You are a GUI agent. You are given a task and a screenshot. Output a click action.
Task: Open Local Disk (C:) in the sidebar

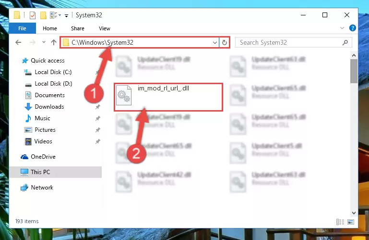tap(53, 72)
